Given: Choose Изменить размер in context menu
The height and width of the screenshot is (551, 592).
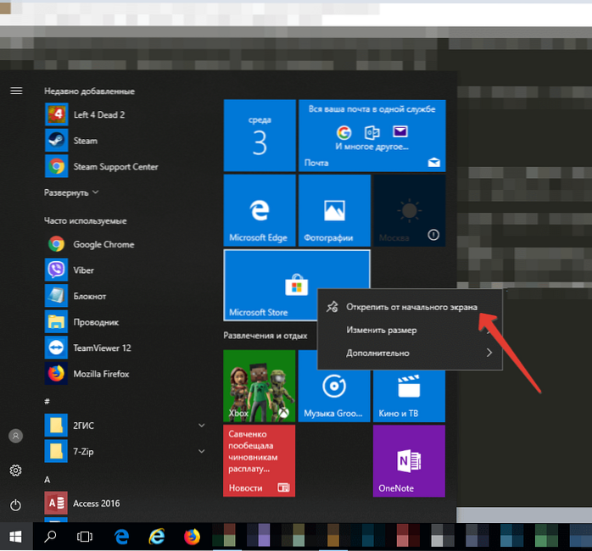Looking at the screenshot, I should pyautogui.click(x=381, y=330).
